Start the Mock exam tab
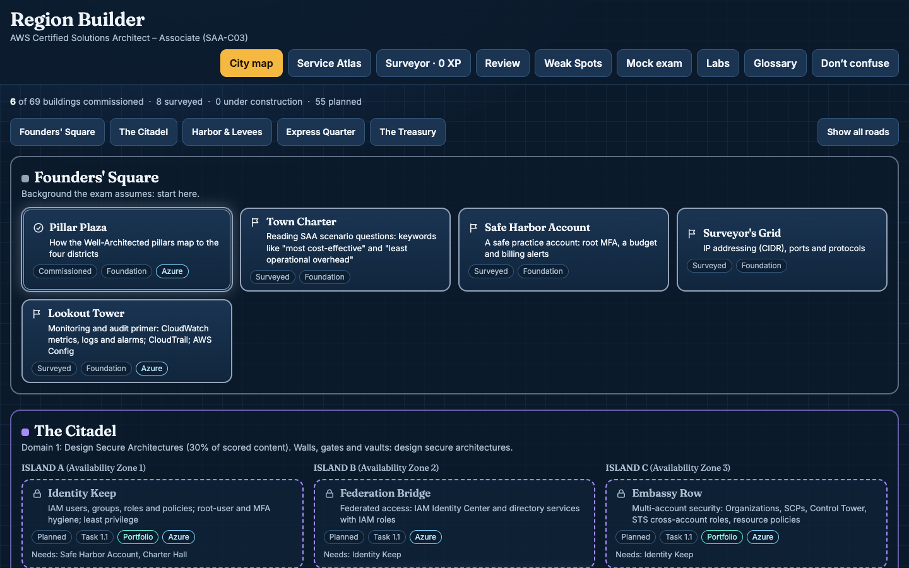This screenshot has width=909, height=568. pyautogui.click(x=654, y=63)
